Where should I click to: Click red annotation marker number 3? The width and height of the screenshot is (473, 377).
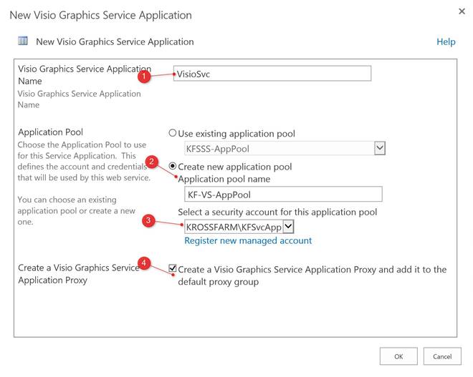point(148,221)
